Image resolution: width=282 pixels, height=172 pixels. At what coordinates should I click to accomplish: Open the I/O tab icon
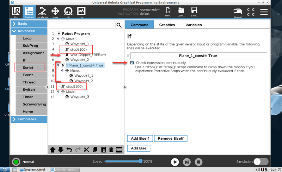(68, 12)
